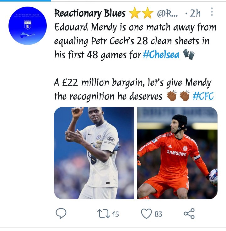Click the retweet count 15
Viewport: 226px width, 231px height.
(115, 214)
